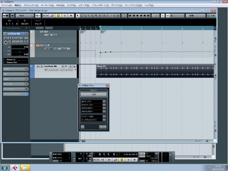Screen dimensions: 228x171
Task: Solo the LiveDrum Mix track
Action: pos(41,66)
